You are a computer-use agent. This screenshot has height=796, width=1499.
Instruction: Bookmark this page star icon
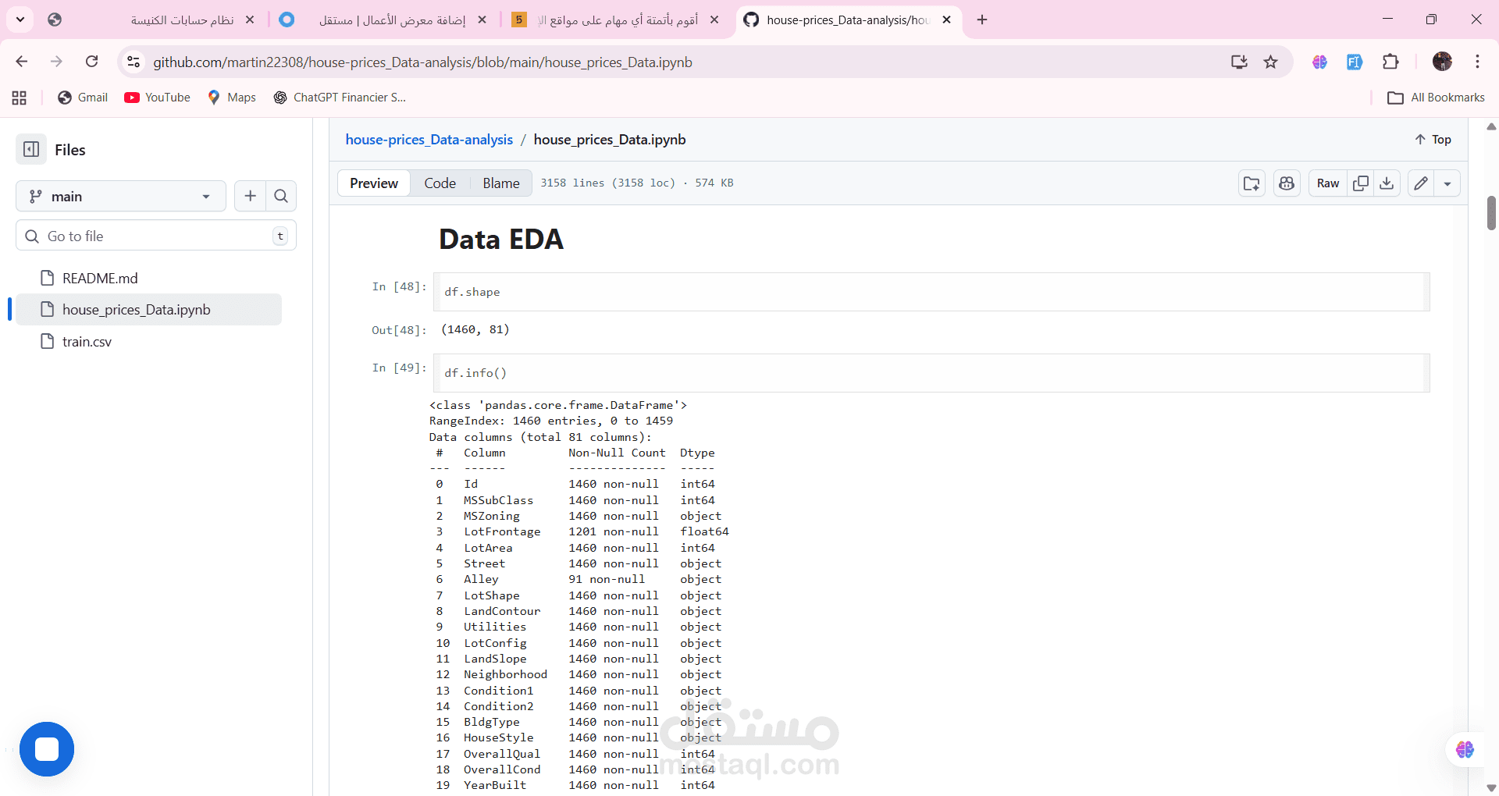1271,62
